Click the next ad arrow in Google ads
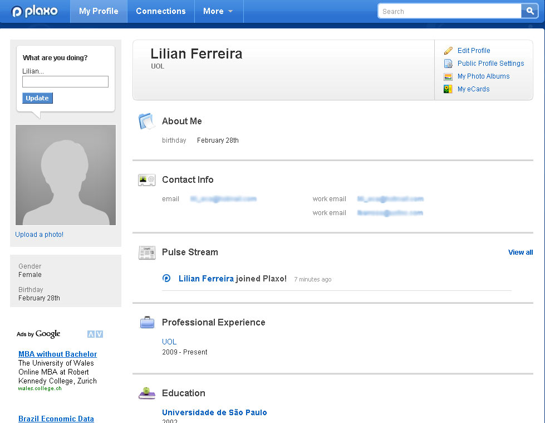Image resolution: width=545 pixels, height=423 pixels. (100, 334)
